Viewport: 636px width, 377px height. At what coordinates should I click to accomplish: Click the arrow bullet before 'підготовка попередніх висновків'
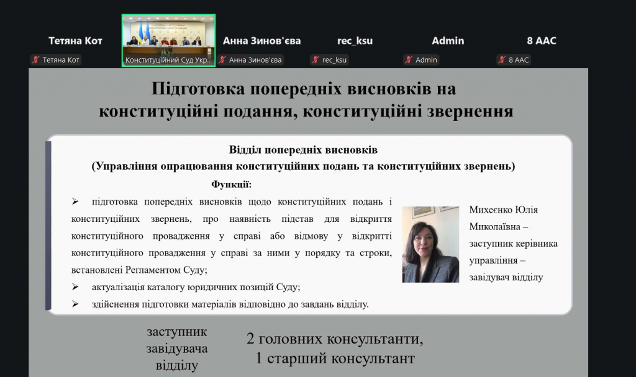(75, 202)
